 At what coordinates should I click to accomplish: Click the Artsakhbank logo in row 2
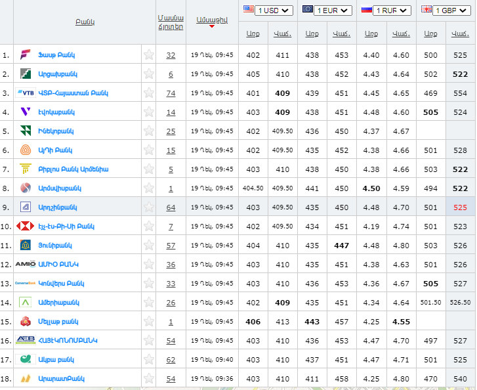(26, 74)
